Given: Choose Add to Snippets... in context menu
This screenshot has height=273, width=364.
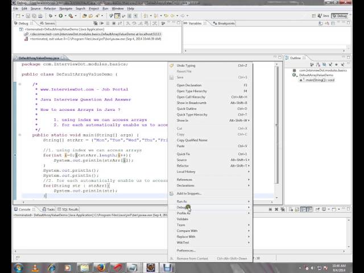Looking at the screenshot, I should point(211,193).
